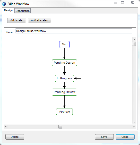Viewport: 140px width, 145px height.
Task: Select the Pending Design state node
Action: tap(64, 63)
